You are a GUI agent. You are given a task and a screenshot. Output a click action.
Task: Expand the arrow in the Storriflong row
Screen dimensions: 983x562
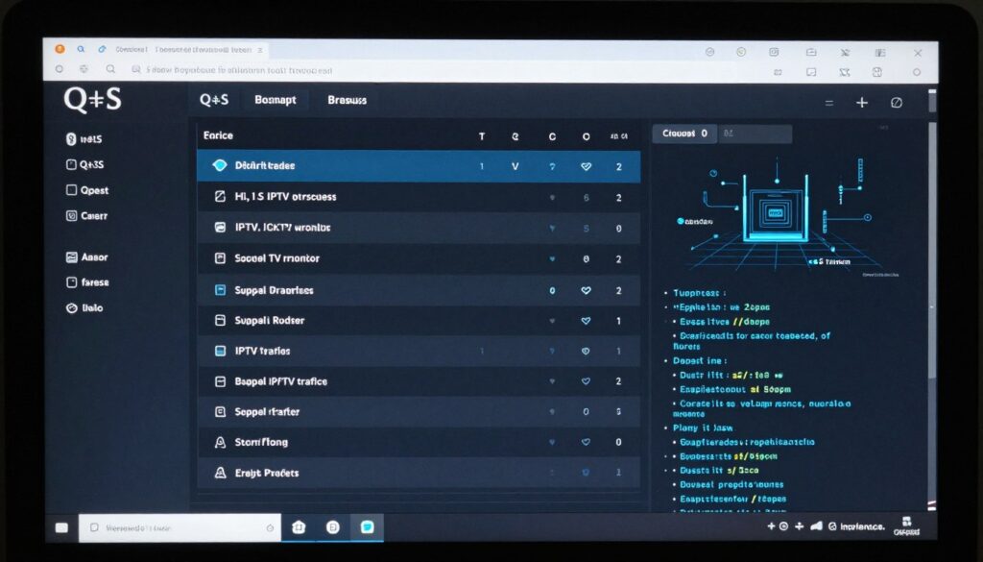click(552, 442)
